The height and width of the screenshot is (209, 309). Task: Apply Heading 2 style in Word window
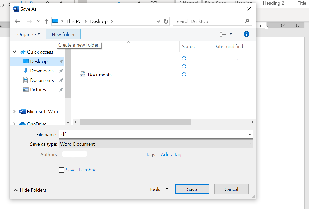pyautogui.click(x=274, y=3)
